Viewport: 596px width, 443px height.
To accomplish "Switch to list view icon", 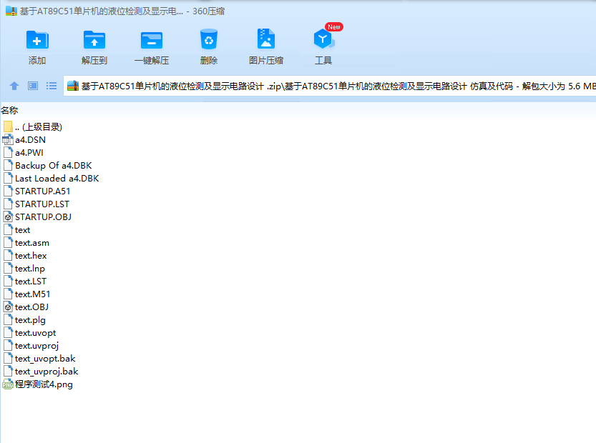I will (x=52, y=86).
